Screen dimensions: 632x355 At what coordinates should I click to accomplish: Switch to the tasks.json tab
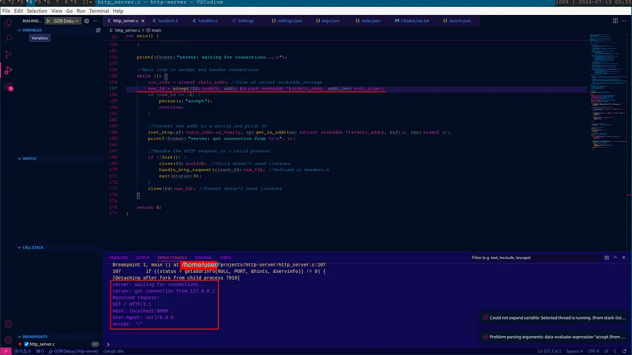coord(368,21)
